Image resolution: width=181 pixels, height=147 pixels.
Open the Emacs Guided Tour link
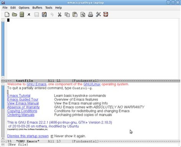[23, 99]
